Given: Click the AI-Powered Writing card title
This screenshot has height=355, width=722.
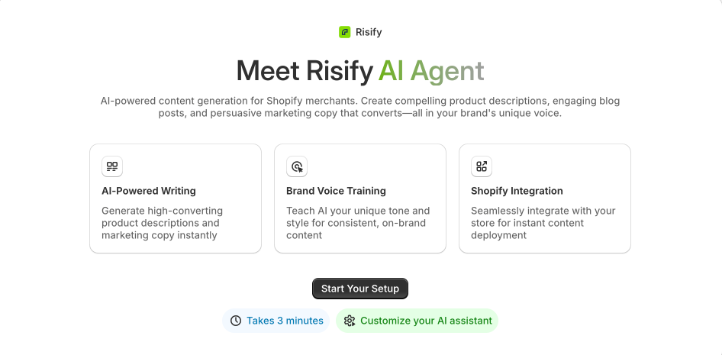Looking at the screenshot, I should tap(149, 191).
